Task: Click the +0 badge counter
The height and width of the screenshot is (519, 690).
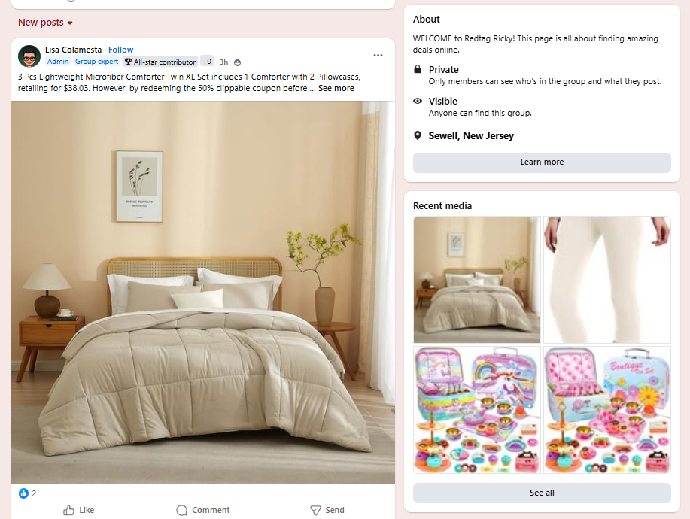Action: (207, 62)
